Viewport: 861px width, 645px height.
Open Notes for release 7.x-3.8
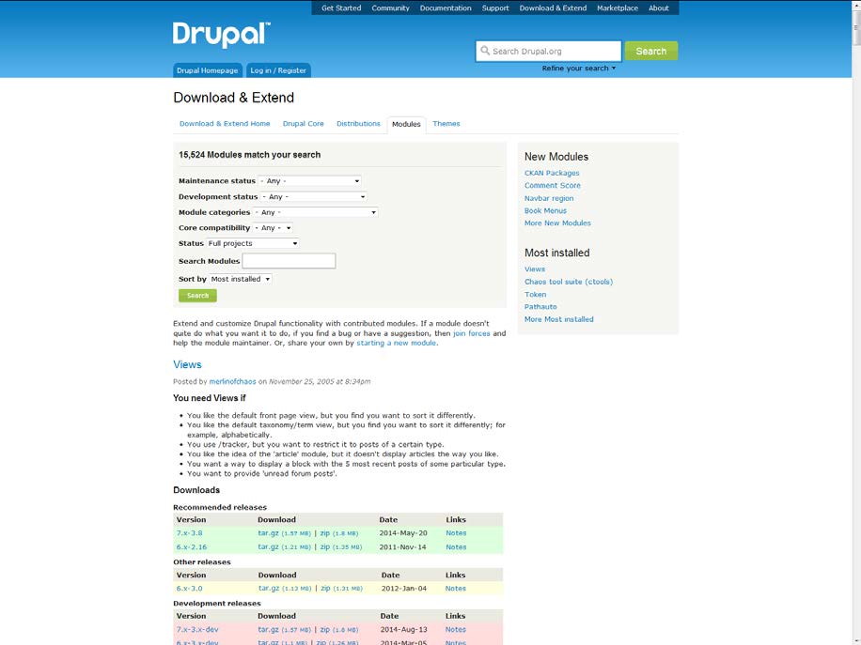pyautogui.click(x=456, y=533)
